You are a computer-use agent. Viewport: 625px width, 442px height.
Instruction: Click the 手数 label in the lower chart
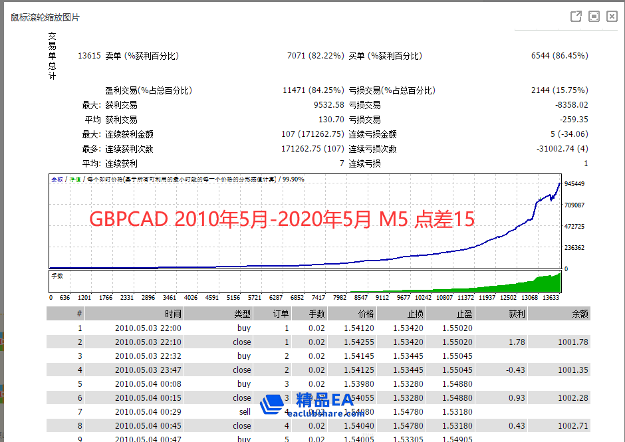click(58, 275)
